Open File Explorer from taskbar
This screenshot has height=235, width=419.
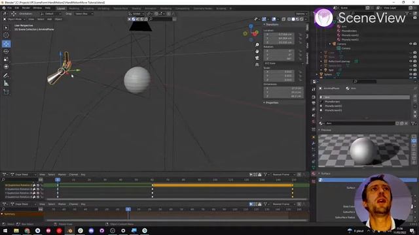click(x=16, y=230)
